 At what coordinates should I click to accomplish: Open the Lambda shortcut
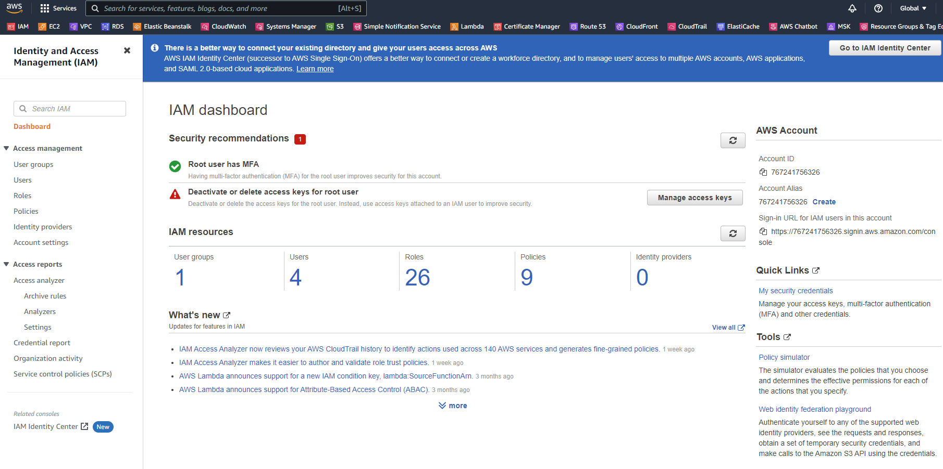click(467, 27)
